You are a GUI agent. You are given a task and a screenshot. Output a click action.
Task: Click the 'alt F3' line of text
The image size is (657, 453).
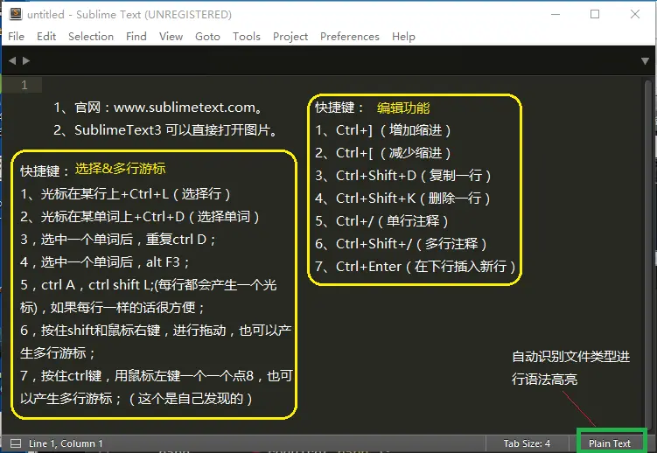[105, 262]
